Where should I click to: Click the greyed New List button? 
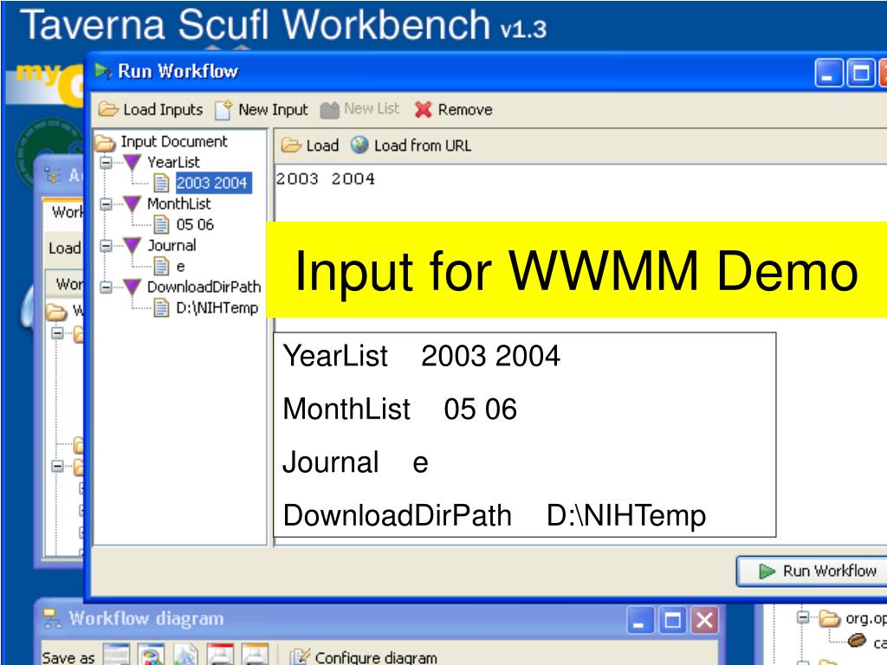click(359, 108)
